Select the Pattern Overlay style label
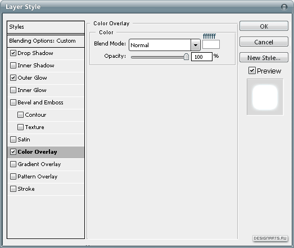Viewport: 294px width, 248px height. coord(38,177)
